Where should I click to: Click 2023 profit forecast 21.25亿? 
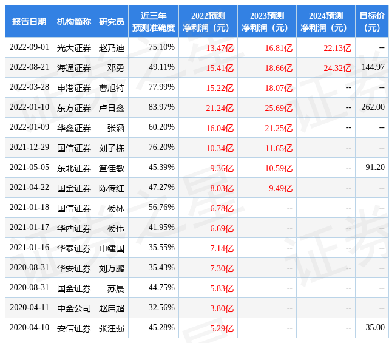tap(279, 128)
